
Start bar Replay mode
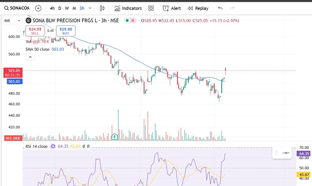tap(198, 8)
